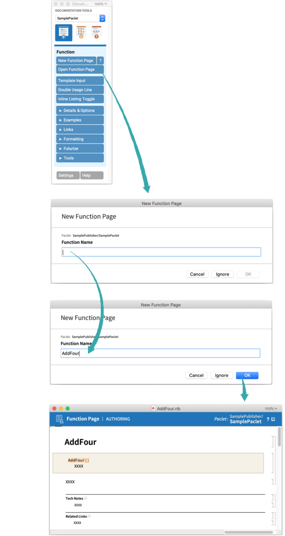The height and width of the screenshot is (536, 285).
Task: Click the info icon next to Related Links
Action: point(89,516)
